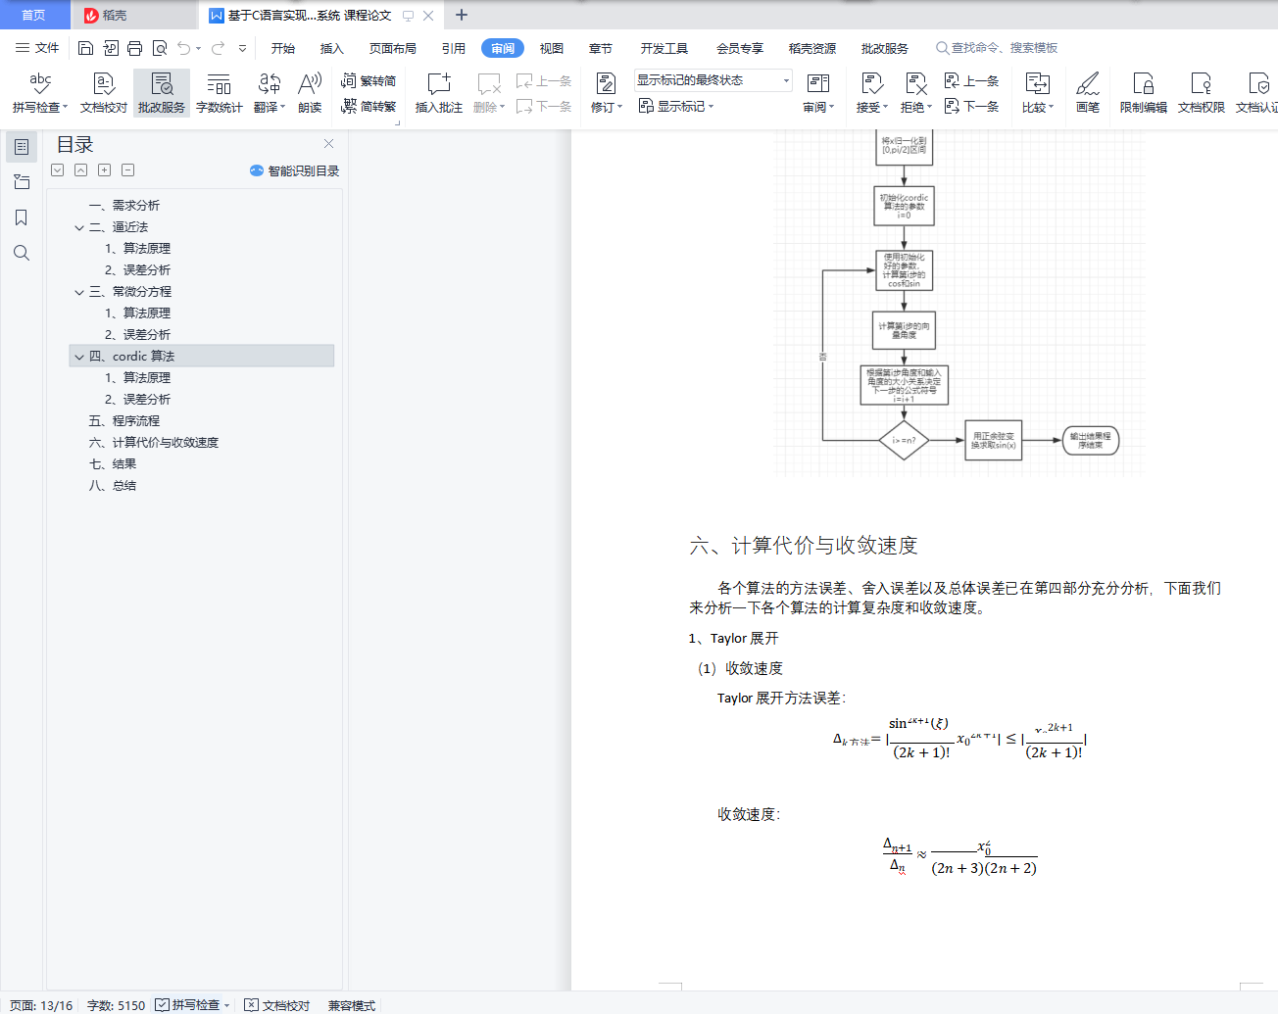
Task: Open the 拼写检查 dropdown arrow in ribbon
Action: click(66, 107)
